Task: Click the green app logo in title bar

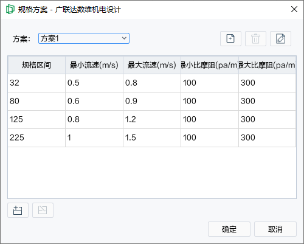Action: click(x=10, y=9)
